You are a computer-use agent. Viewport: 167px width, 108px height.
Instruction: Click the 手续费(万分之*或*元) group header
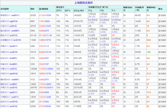(98, 7)
